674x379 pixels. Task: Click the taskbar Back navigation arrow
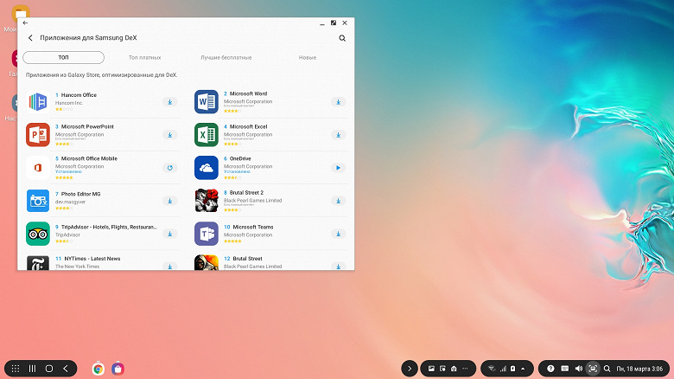66,369
